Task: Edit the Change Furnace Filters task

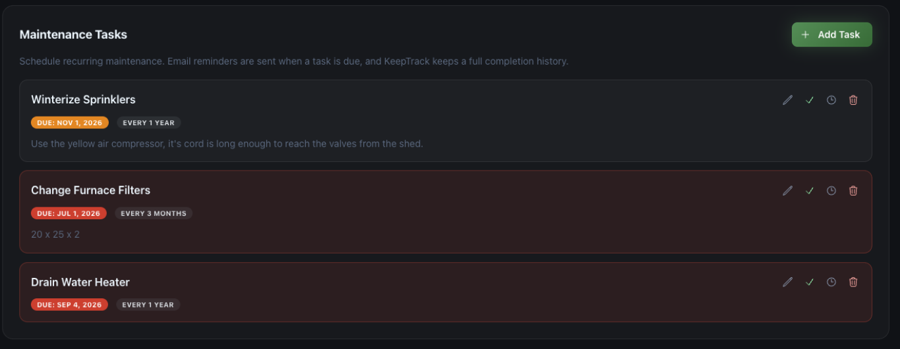Action: 787,190
